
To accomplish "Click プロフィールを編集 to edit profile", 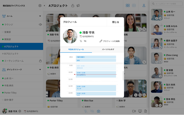I will tap(110, 41).
